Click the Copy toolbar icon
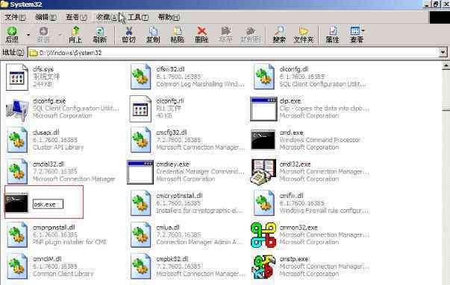 153,31
